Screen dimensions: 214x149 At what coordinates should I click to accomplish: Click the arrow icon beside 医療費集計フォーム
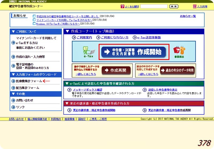13,81
